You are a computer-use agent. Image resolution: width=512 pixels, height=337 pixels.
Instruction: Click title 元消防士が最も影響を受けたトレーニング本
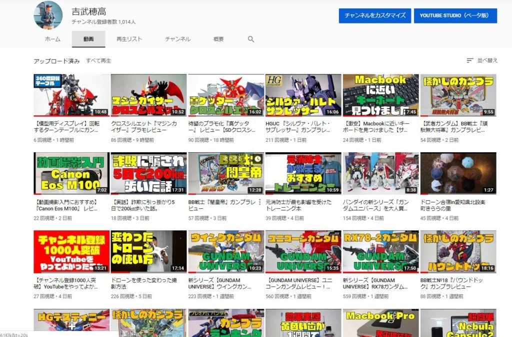click(298, 205)
